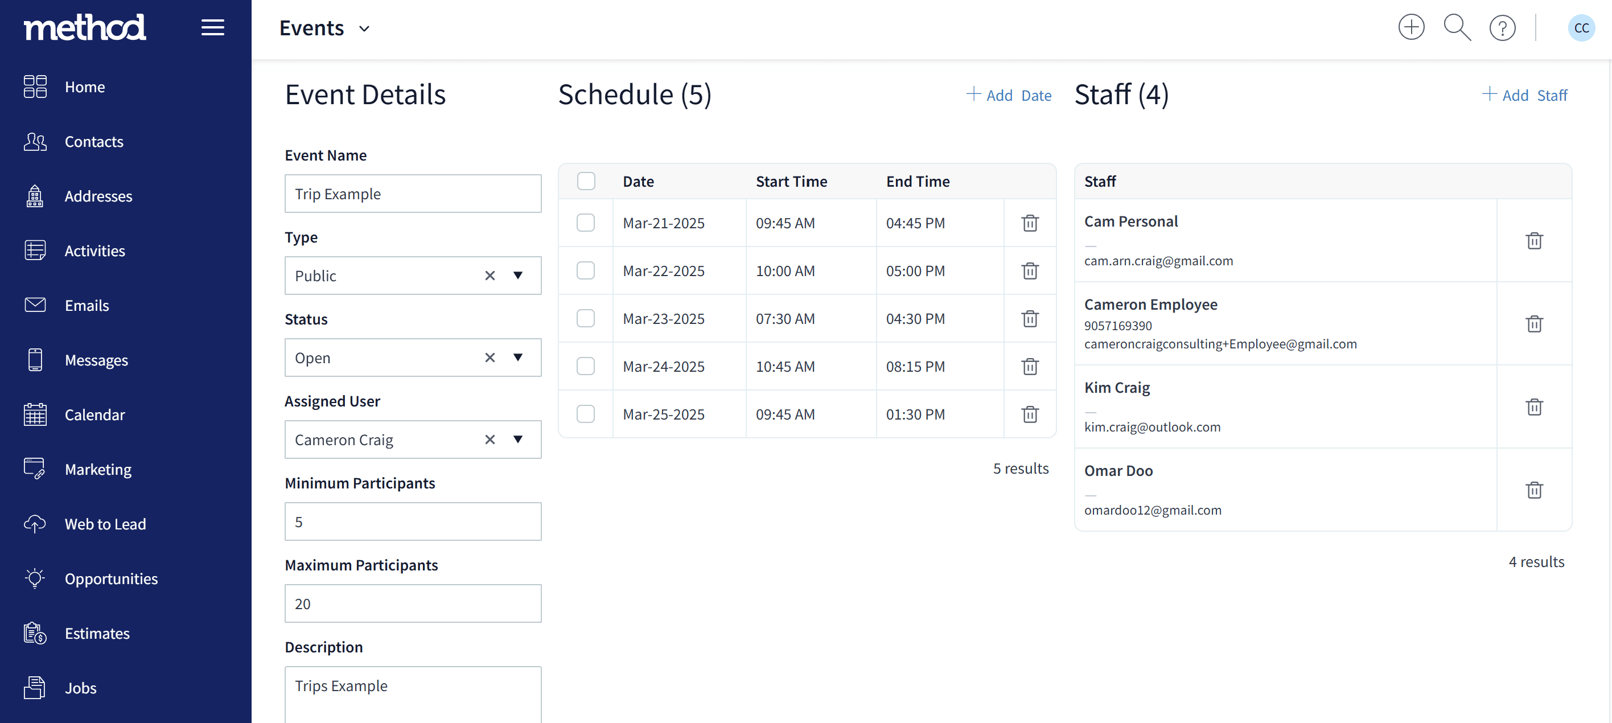Remove Kim Craig from staff
This screenshot has height=723, width=1612.
tap(1534, 407)
